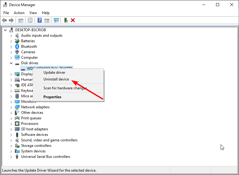Click the Universal Serial Bus controllers icon
Viewport: 239px width, 175px height.
(17, 157)
